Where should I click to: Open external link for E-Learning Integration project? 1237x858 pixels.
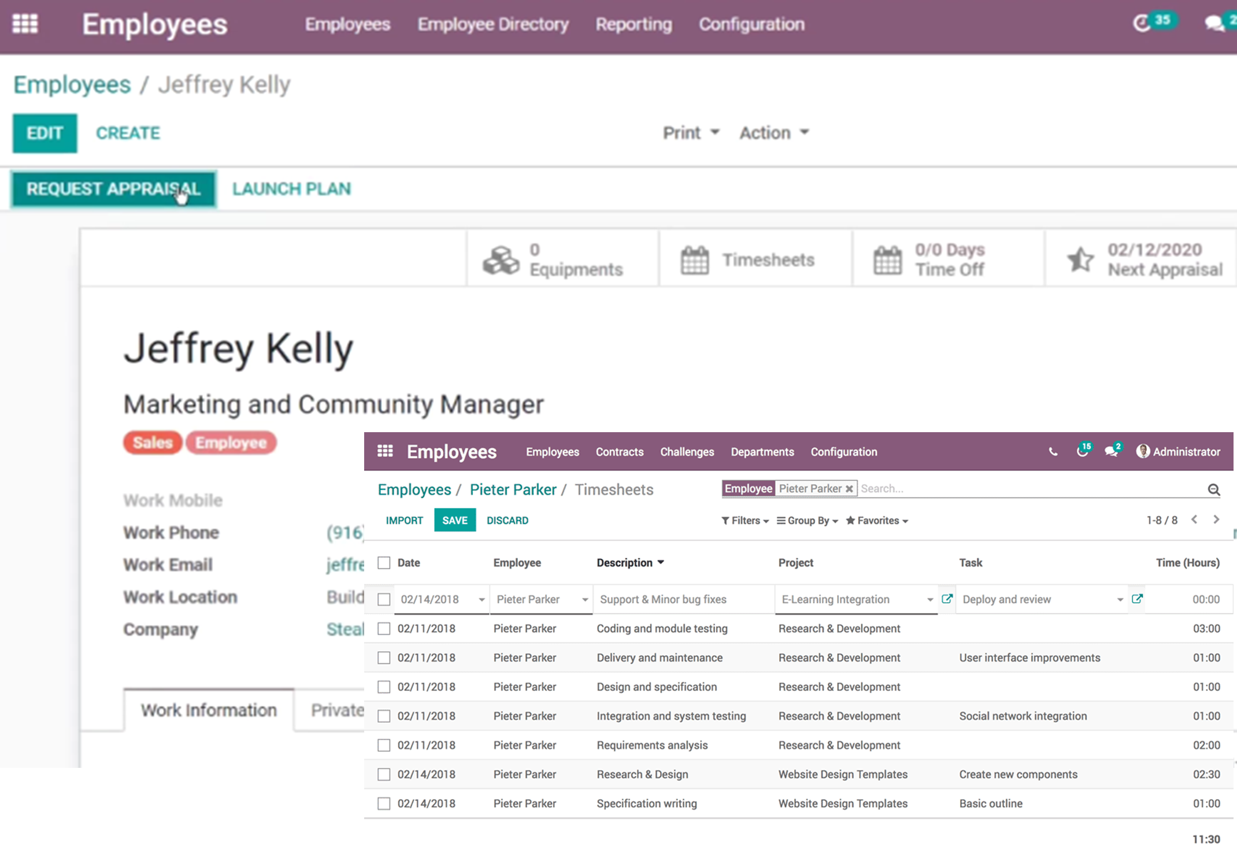tap(947, 599)
